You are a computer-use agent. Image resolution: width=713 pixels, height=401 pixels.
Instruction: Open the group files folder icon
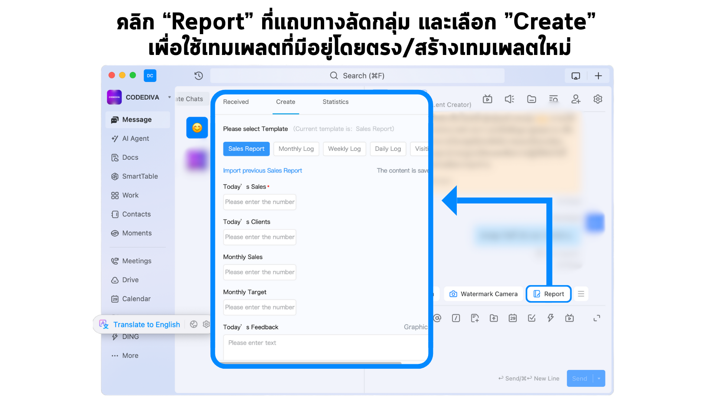tap(531, 99)
